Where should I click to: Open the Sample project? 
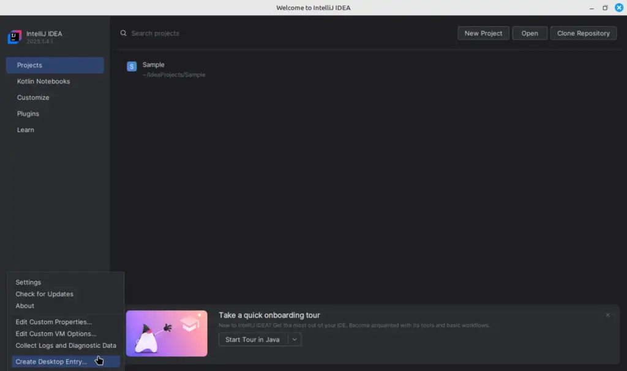pyautogui.click(x=153, y=64)
